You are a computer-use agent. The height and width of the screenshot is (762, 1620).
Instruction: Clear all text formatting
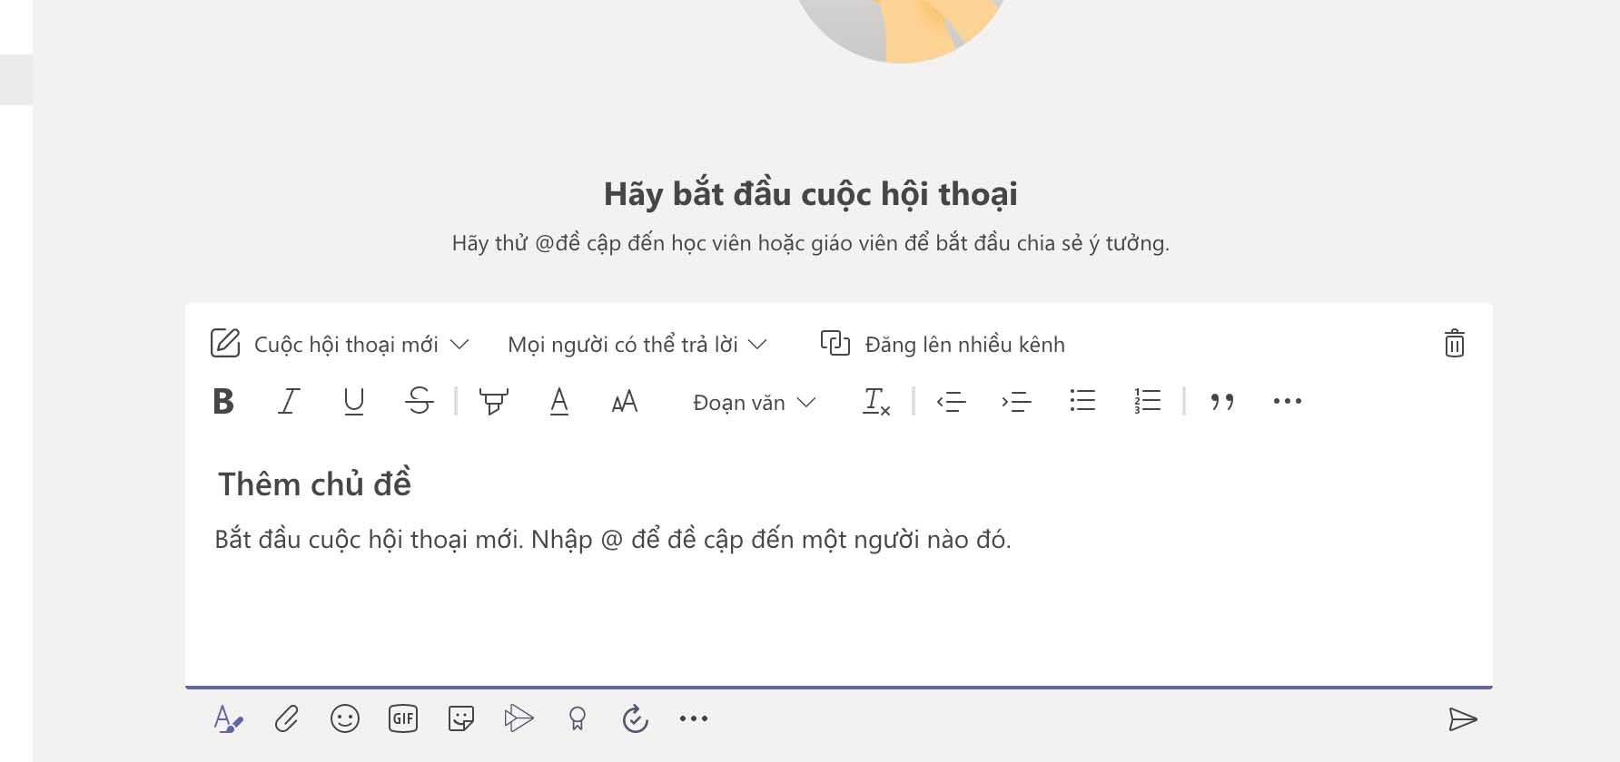point(876,401)
